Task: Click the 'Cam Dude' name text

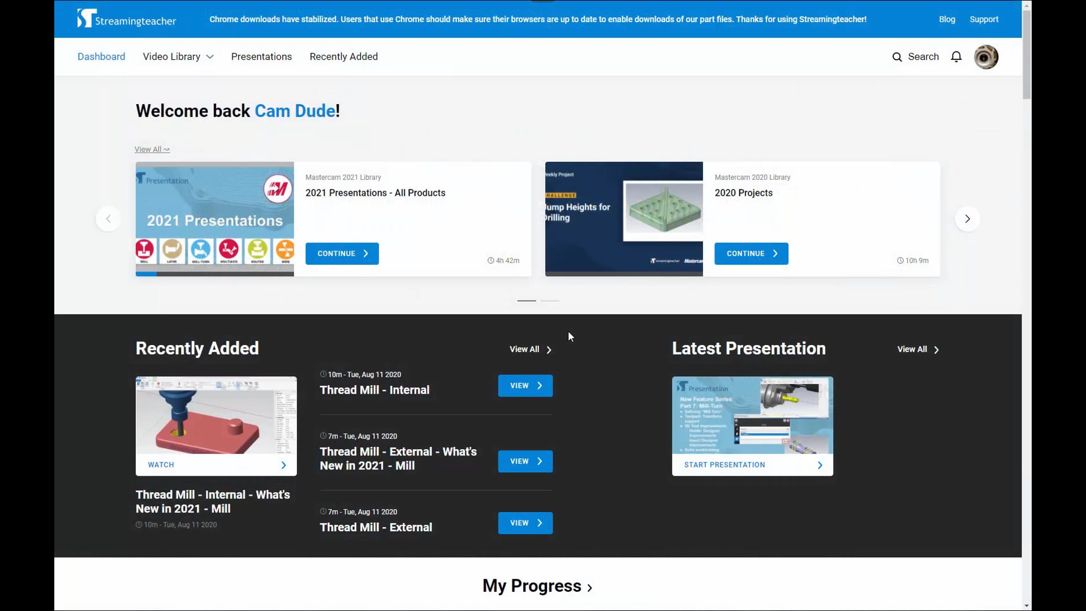Action: point(295,111)
